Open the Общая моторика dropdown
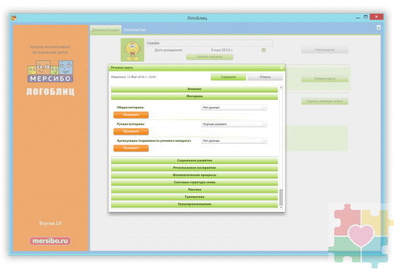Screen dimensions: 394x269 coord(234,108)
